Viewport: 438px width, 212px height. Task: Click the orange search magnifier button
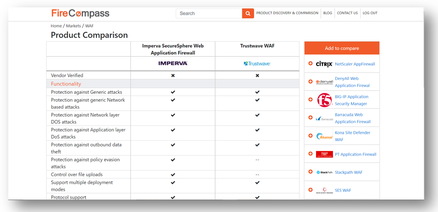248,13
